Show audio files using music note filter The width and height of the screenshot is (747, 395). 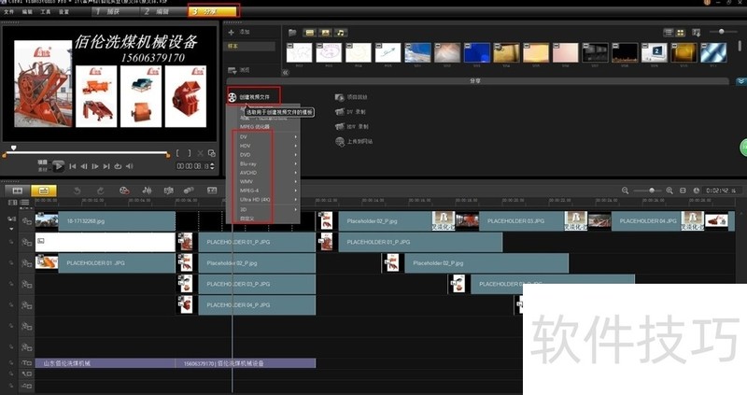[x=341, y=33]
